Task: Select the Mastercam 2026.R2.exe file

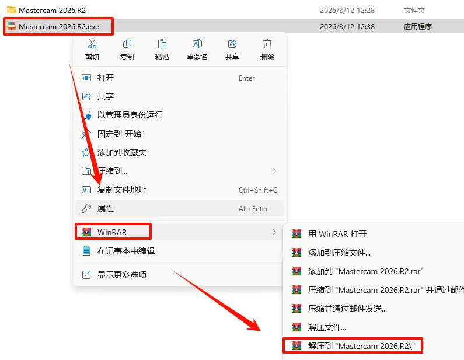Action: coord(58,27)
